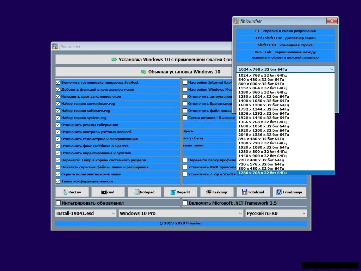Toggle Набор твиков software.reg checkbox
The height and width of the screenshot is (271, 361).
(x=58, y=110)
